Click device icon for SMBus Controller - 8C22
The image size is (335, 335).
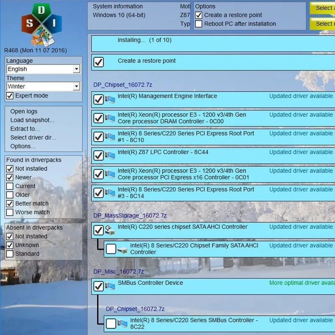pos(122,324)
